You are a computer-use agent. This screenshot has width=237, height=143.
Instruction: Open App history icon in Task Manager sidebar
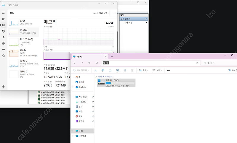(x=4, y=31)
